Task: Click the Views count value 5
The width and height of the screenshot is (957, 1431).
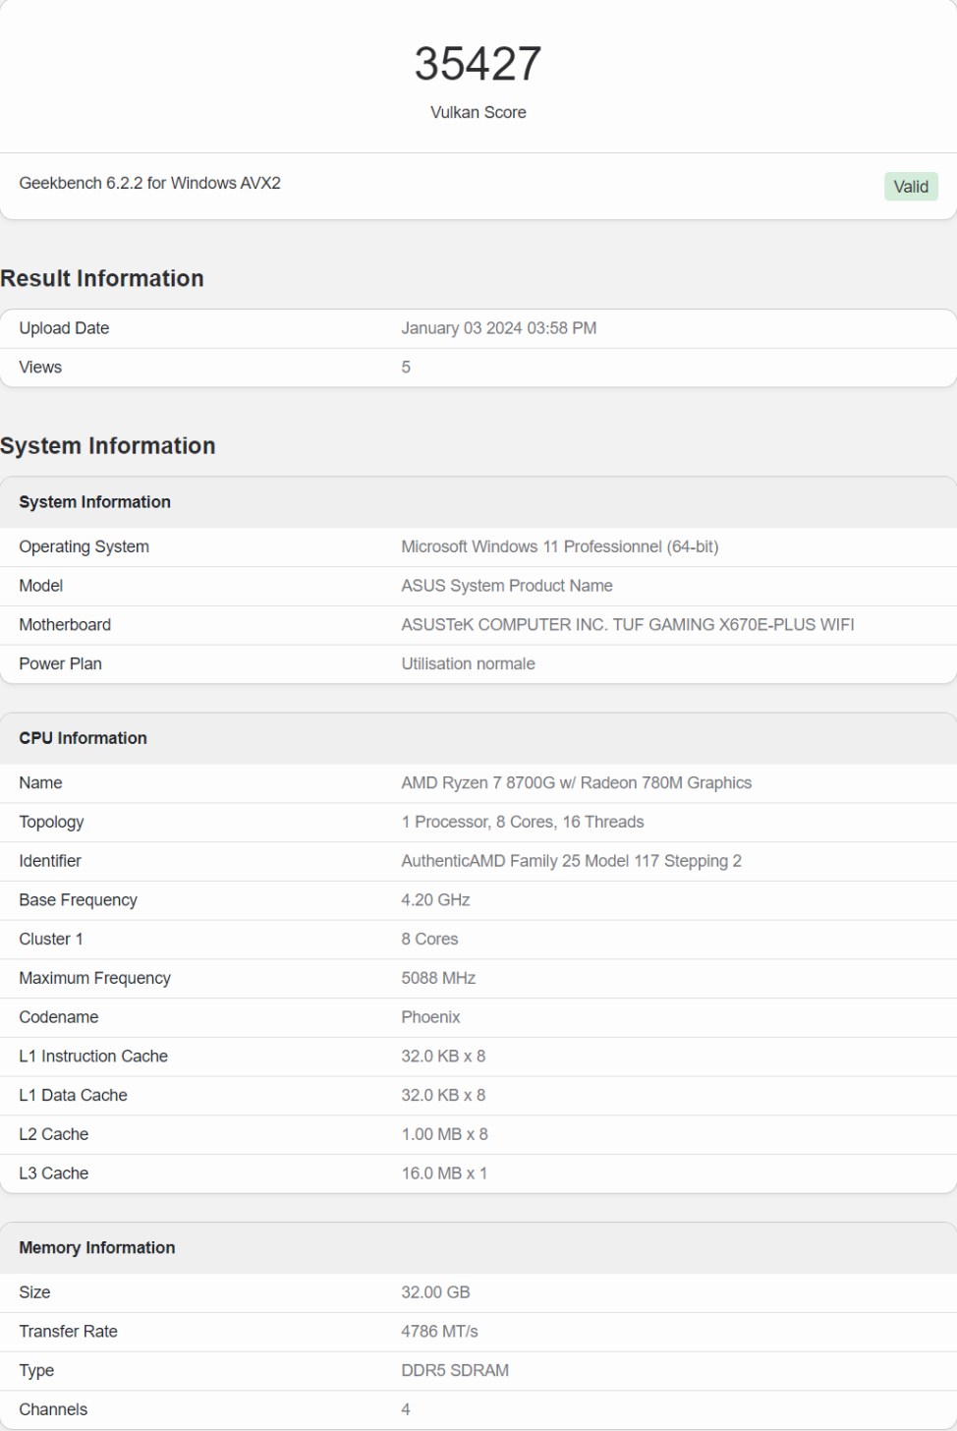Action: pyautogui.click(x=406, y=368)
